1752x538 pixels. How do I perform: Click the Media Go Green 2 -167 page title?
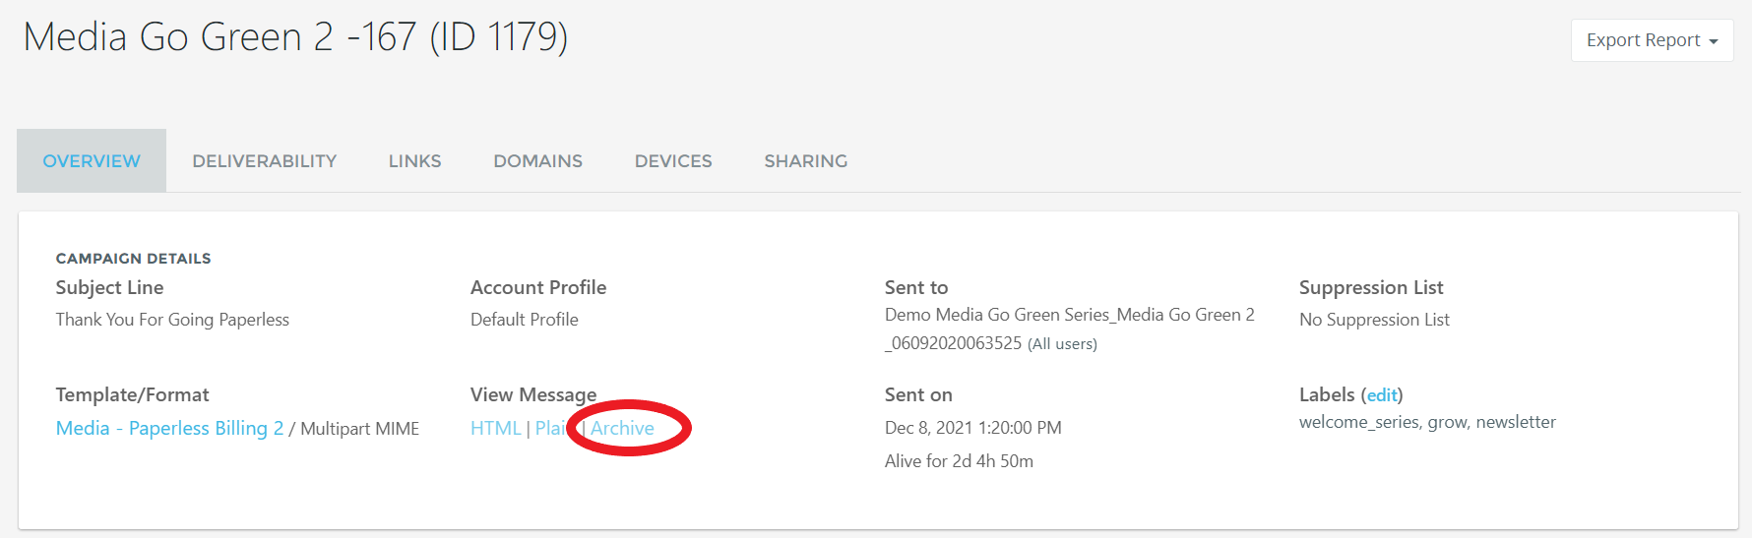[x=295, y=37]
